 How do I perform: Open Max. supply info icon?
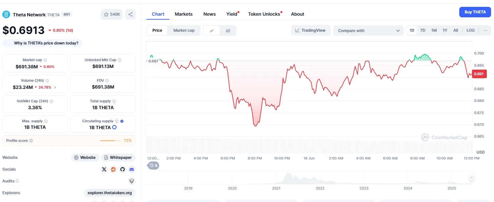pos(46,121)
